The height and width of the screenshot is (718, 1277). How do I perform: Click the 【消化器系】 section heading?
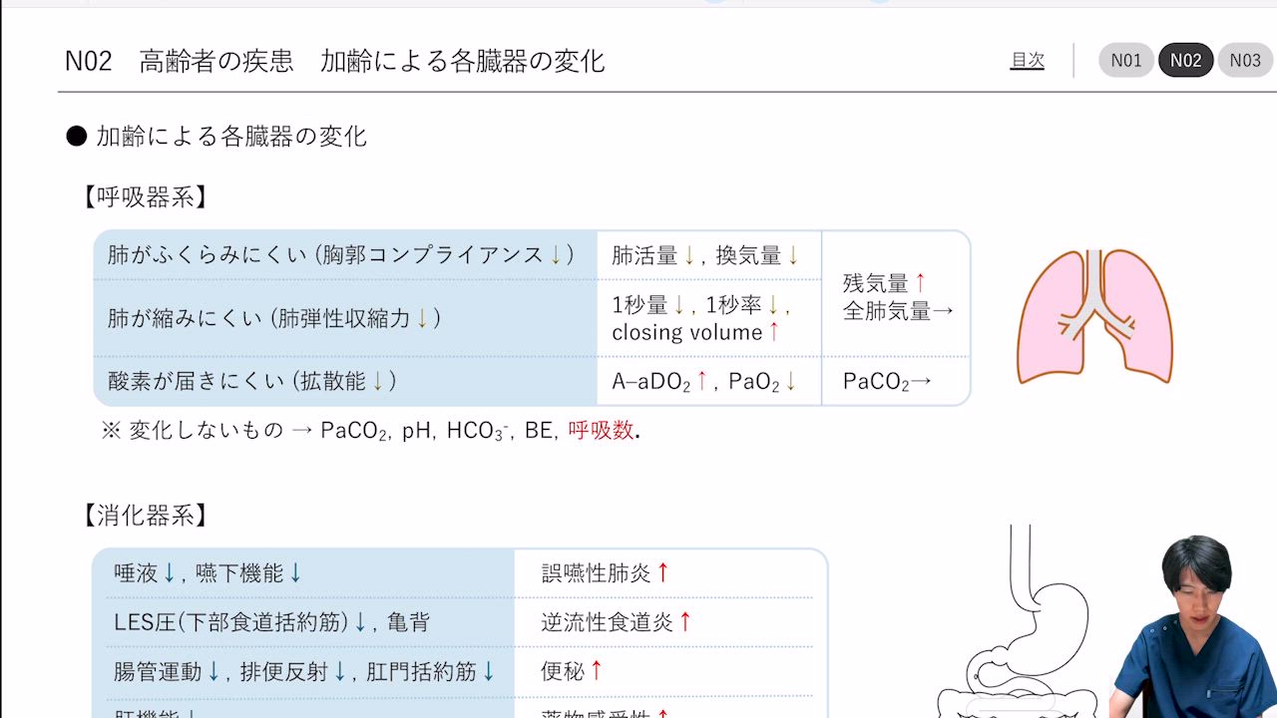click(x=146, y=516)
